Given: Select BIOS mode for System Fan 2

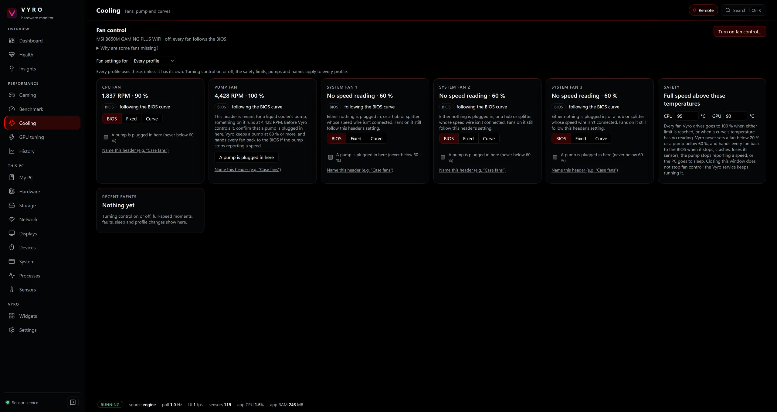Looking at the screenshot, I should pyautogui.click(x=449, y=138).
